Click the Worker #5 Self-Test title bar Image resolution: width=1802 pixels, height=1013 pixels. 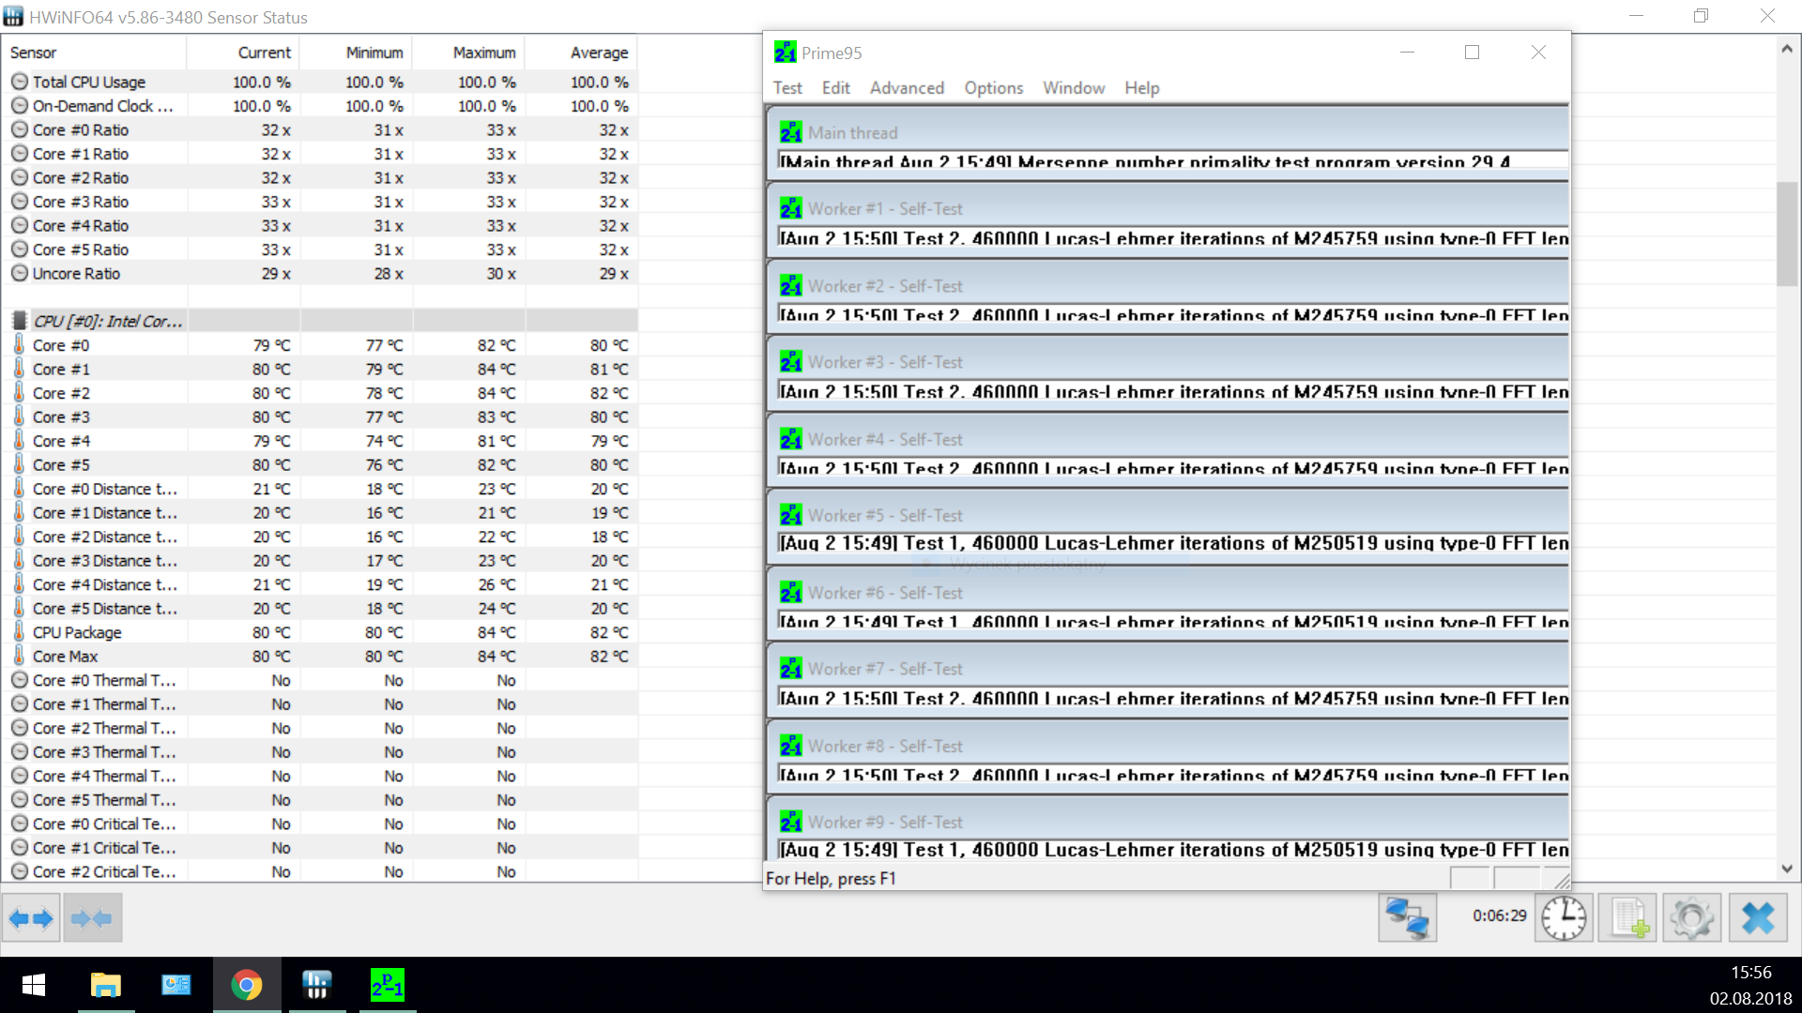[x=1168, y=515]
